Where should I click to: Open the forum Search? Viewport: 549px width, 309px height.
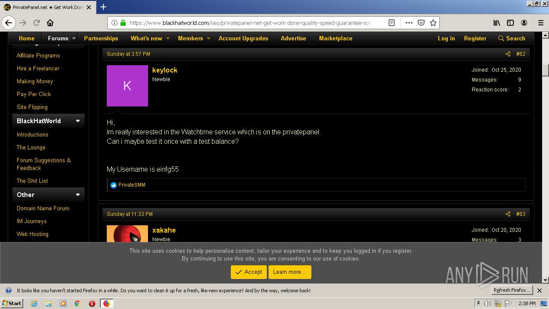tap(512, 38)
